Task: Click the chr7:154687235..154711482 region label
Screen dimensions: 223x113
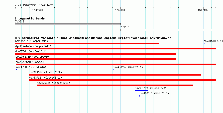Action: tap(34, 5)
